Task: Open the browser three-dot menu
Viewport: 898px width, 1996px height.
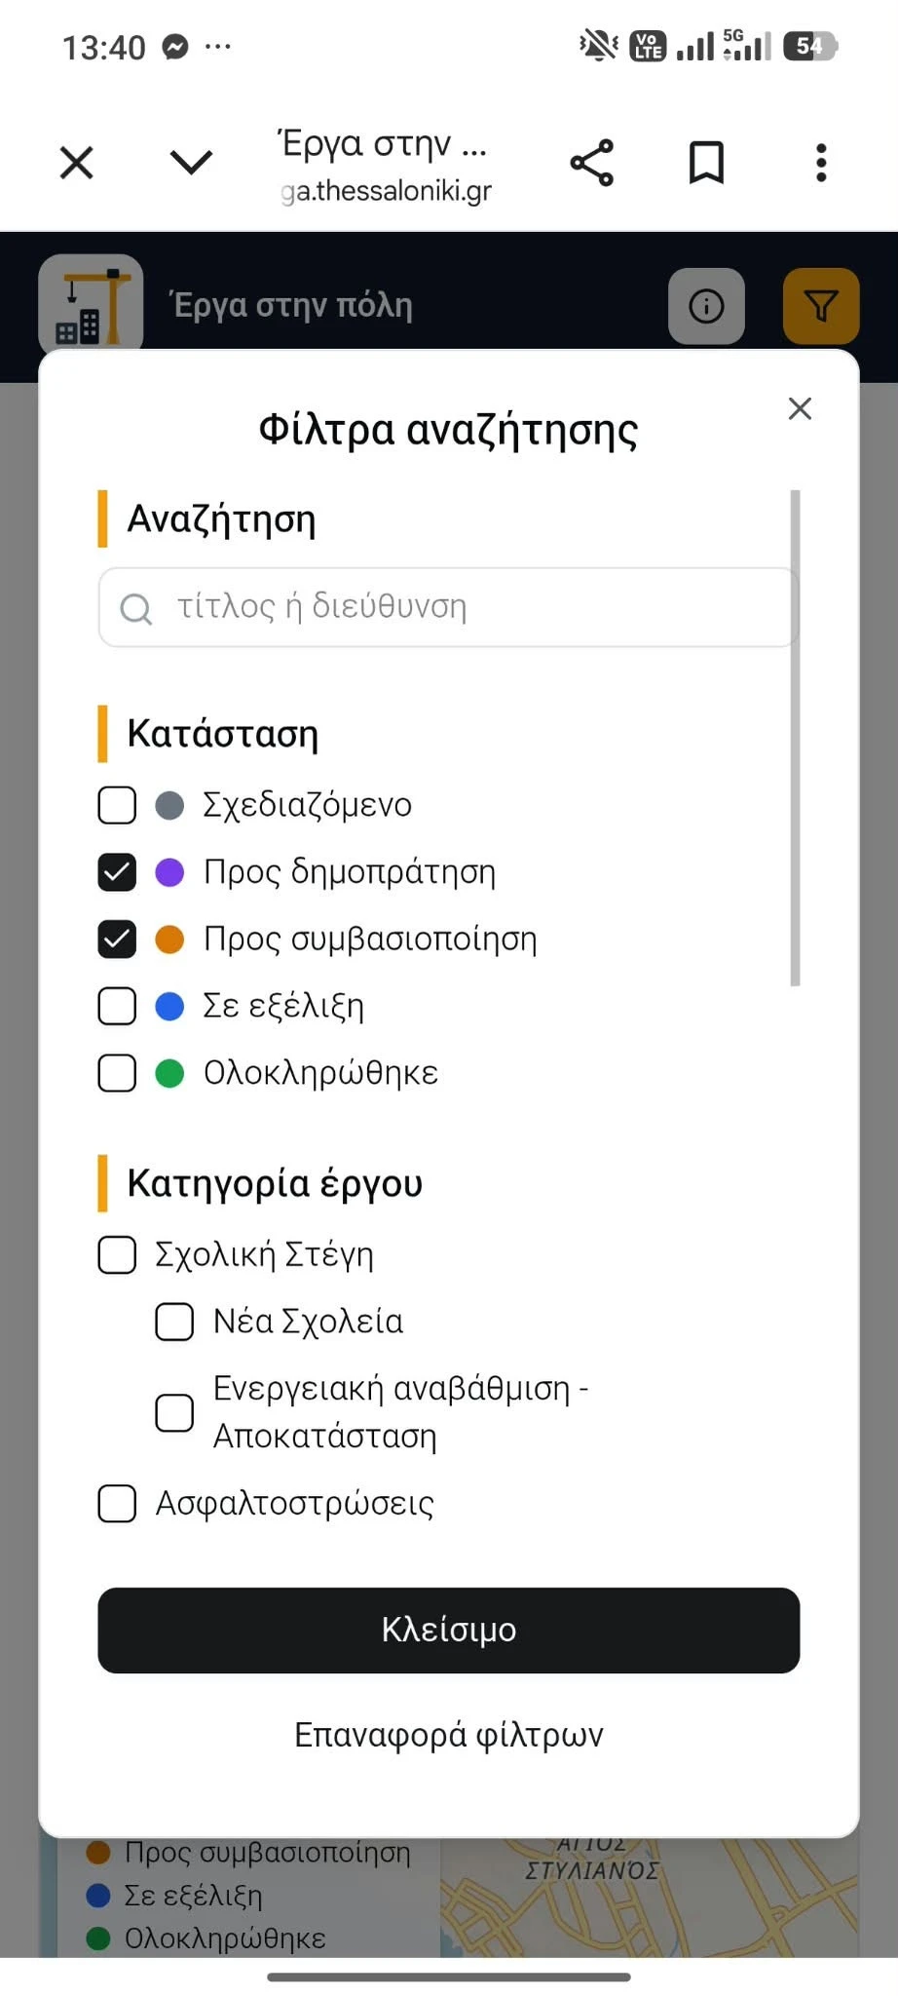Action: pos(821,163)
